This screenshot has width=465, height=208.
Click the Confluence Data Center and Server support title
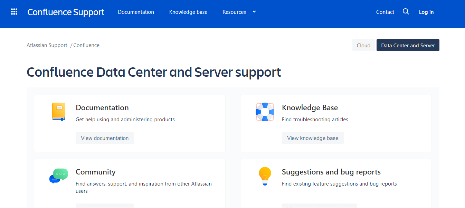154,72
